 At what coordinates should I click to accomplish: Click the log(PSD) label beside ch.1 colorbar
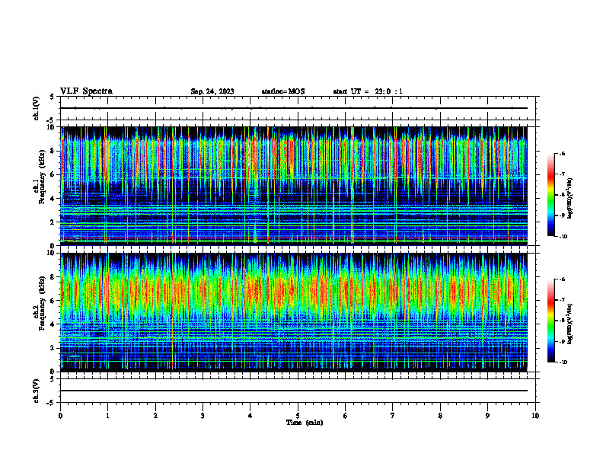[570, 199]
